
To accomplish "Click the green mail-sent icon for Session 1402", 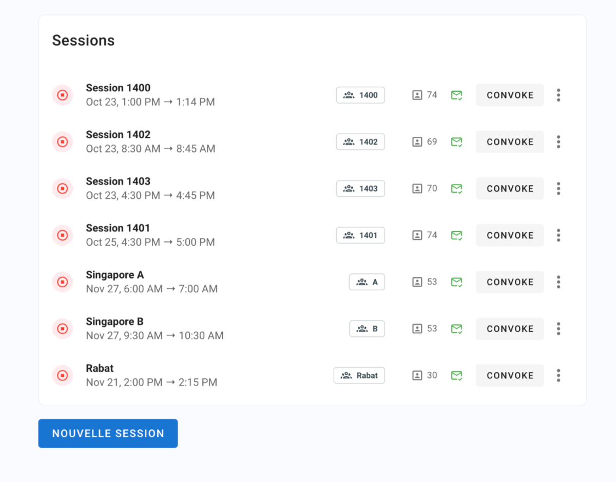I will coord(456,142).
